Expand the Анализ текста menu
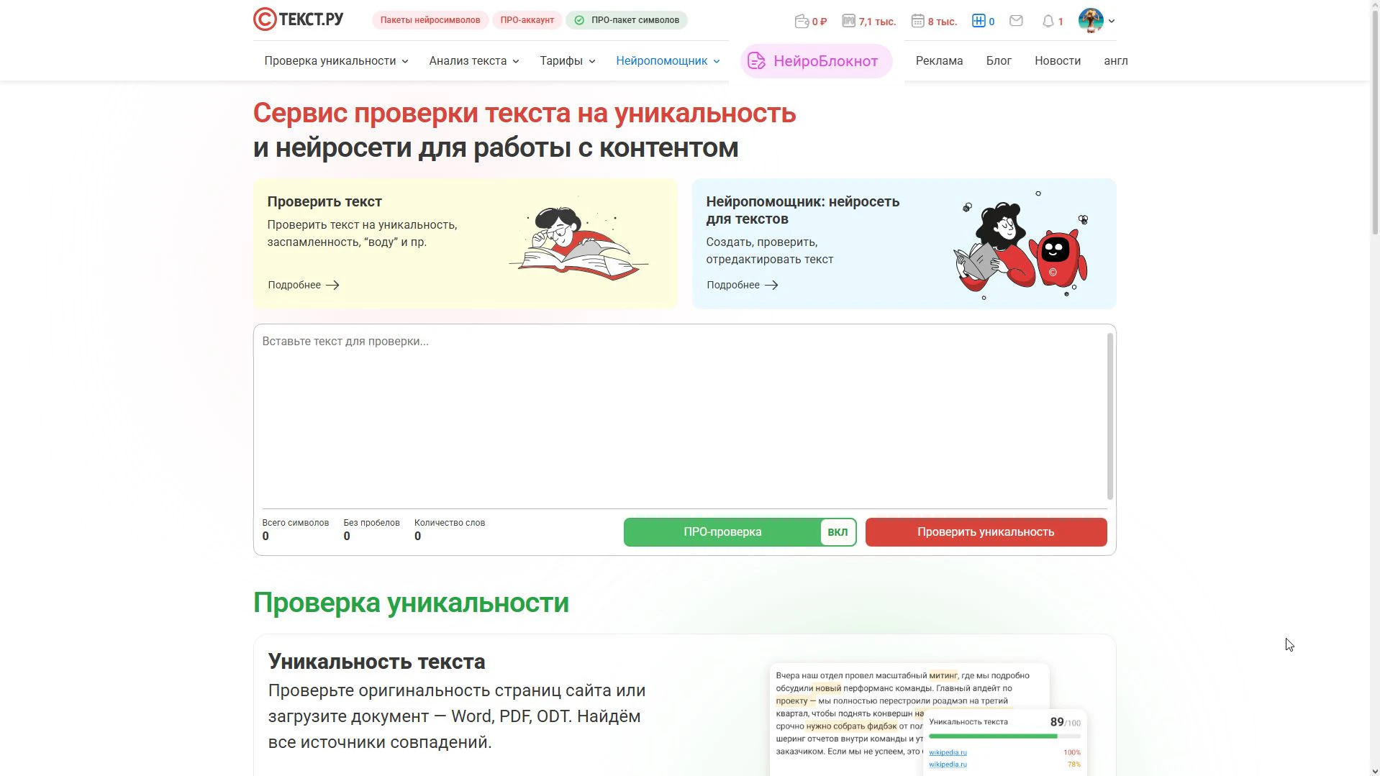This screenshot has height=776, width=1380. pyautogui.click(x=474, y=61)
